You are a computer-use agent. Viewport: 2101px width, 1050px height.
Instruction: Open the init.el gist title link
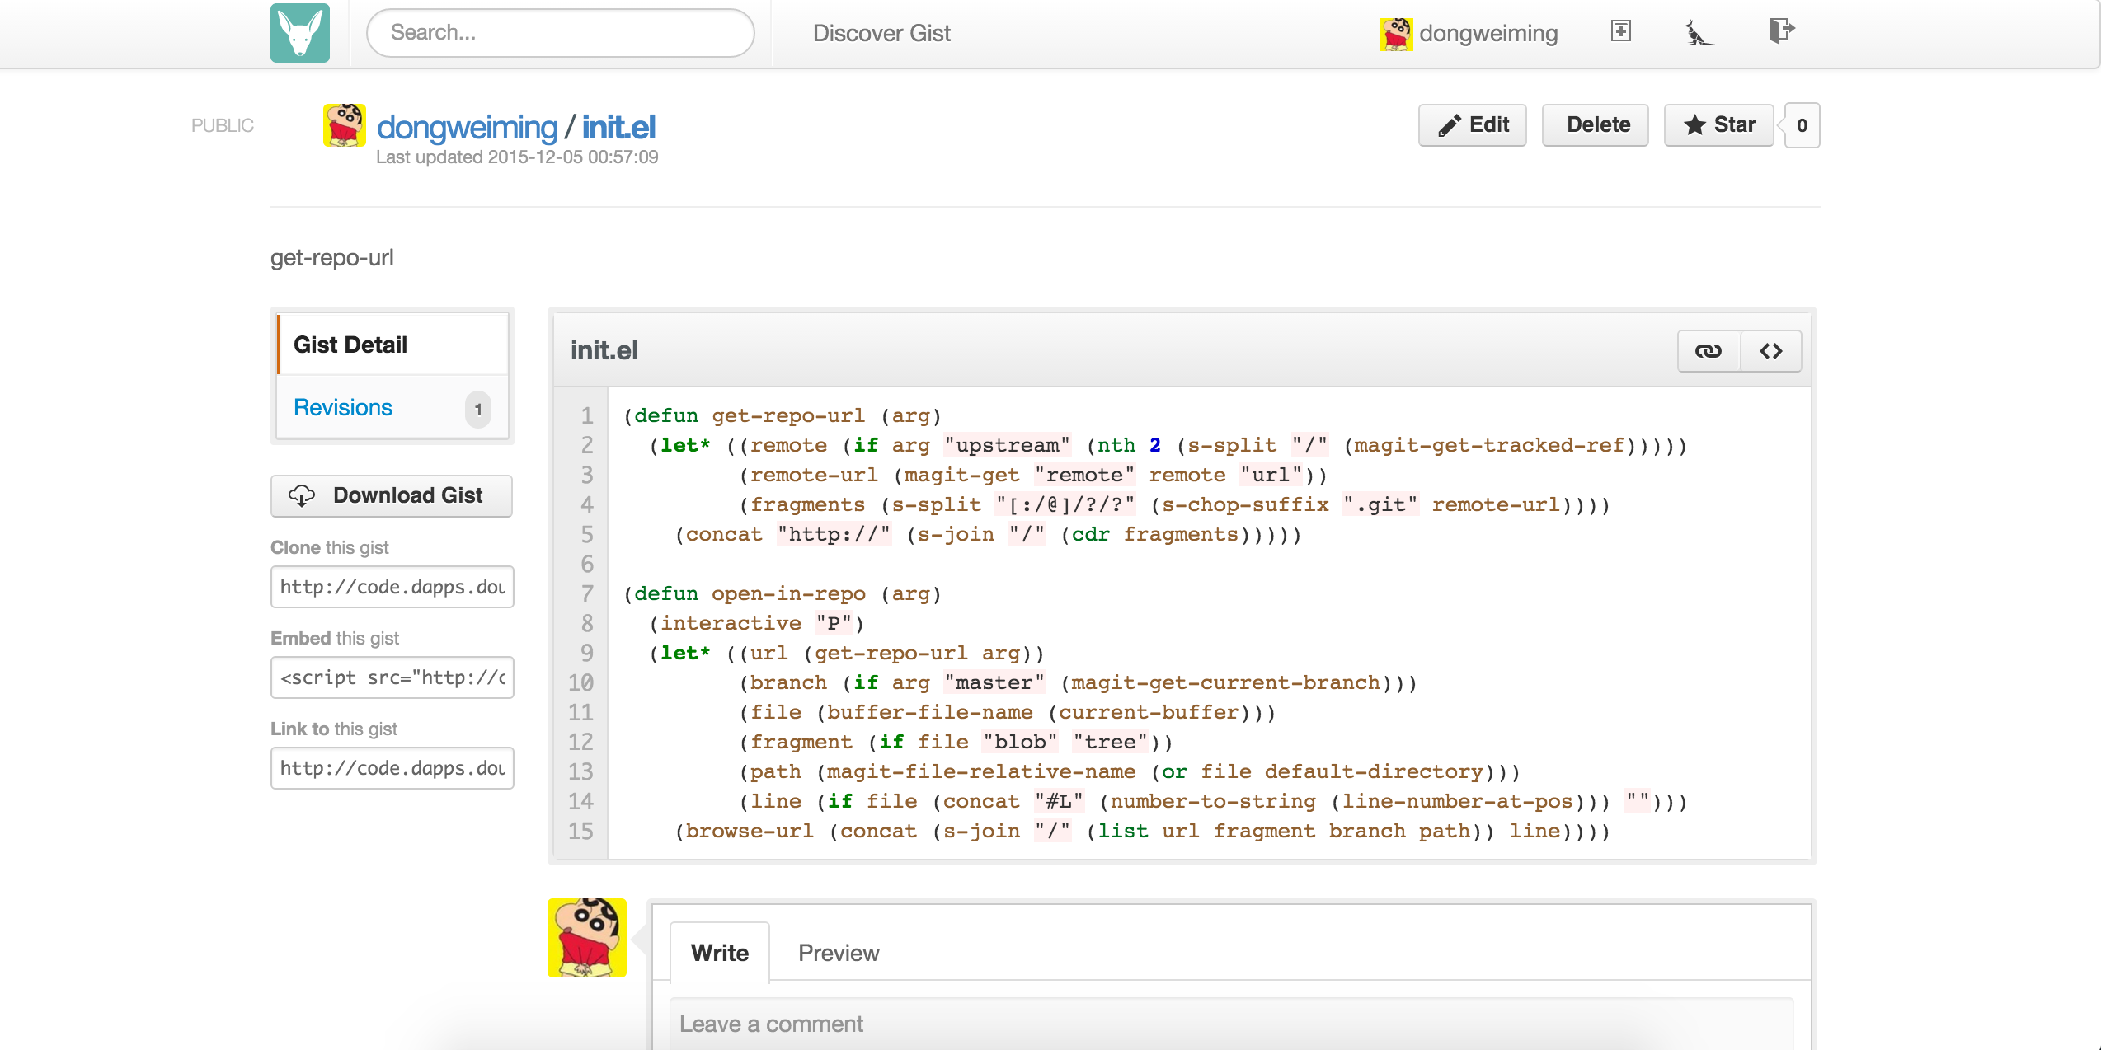coord(618,128)
